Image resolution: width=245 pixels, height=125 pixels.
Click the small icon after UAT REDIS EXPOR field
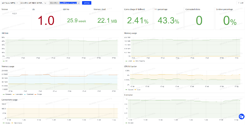[45, 3]
